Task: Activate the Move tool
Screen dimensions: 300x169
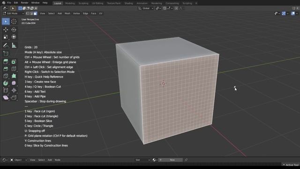Action: click(x=6, y=30)
